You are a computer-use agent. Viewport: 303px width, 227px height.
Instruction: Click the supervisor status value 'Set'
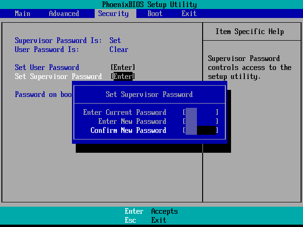point(115,41)
